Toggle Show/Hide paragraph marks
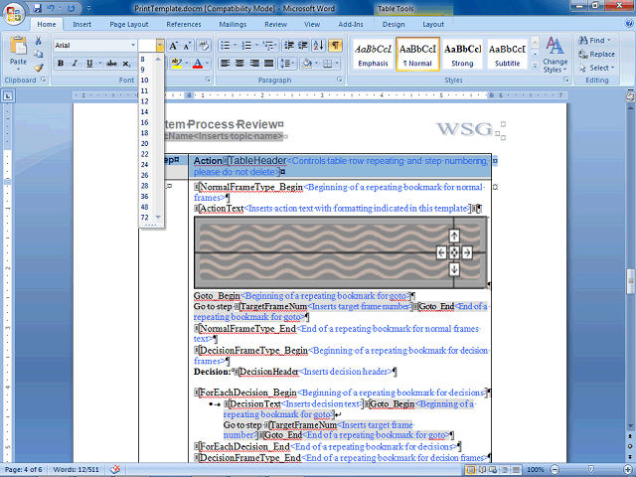Image resolution: width=636 pixels, height=477 pixels. (x=336, y=46)
